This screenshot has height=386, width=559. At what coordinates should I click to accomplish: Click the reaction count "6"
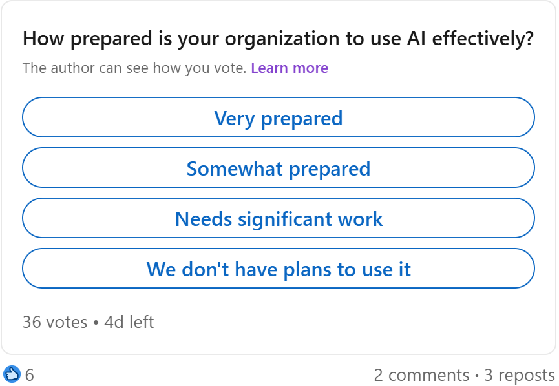28,374
